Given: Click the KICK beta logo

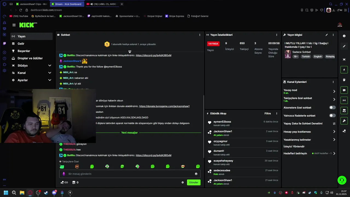Looking at the screenshot, I should 28,25.
